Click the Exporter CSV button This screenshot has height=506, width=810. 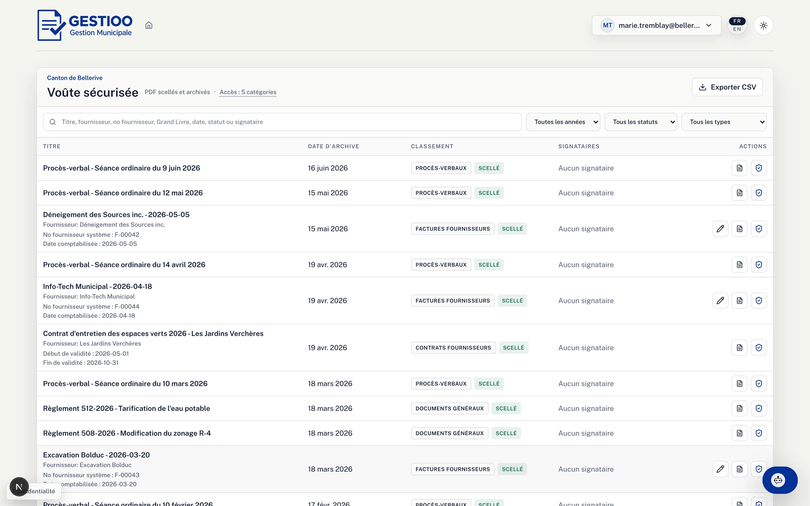[727, 87]
